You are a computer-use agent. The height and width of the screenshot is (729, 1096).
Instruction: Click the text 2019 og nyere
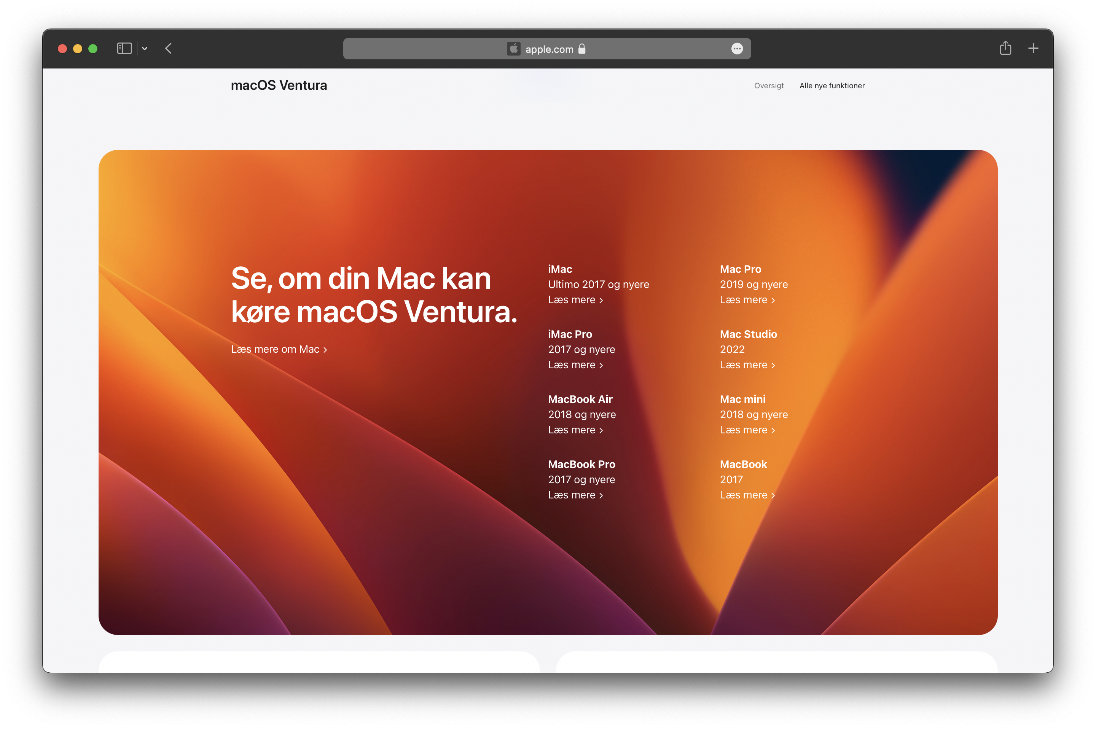click(x=754, y=285)
